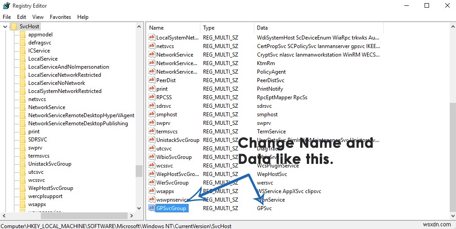
Task: Select the wcssvc key in tree
Action: click(36, 180)
